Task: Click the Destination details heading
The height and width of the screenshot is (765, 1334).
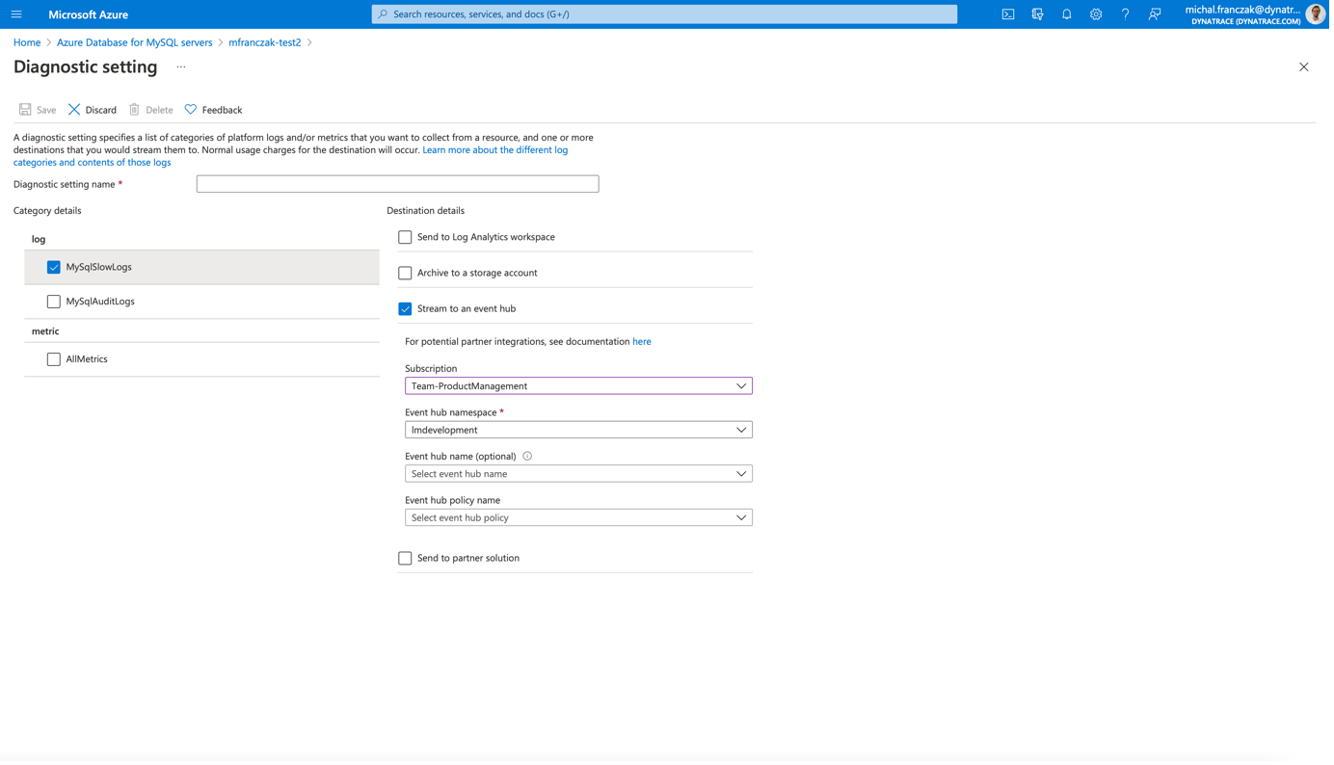Action: (x=427, y=211)
